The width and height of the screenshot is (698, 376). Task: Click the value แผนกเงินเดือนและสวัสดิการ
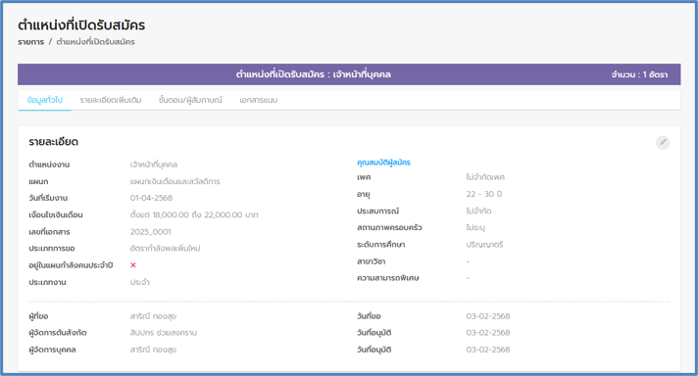[x=174, y=181]
